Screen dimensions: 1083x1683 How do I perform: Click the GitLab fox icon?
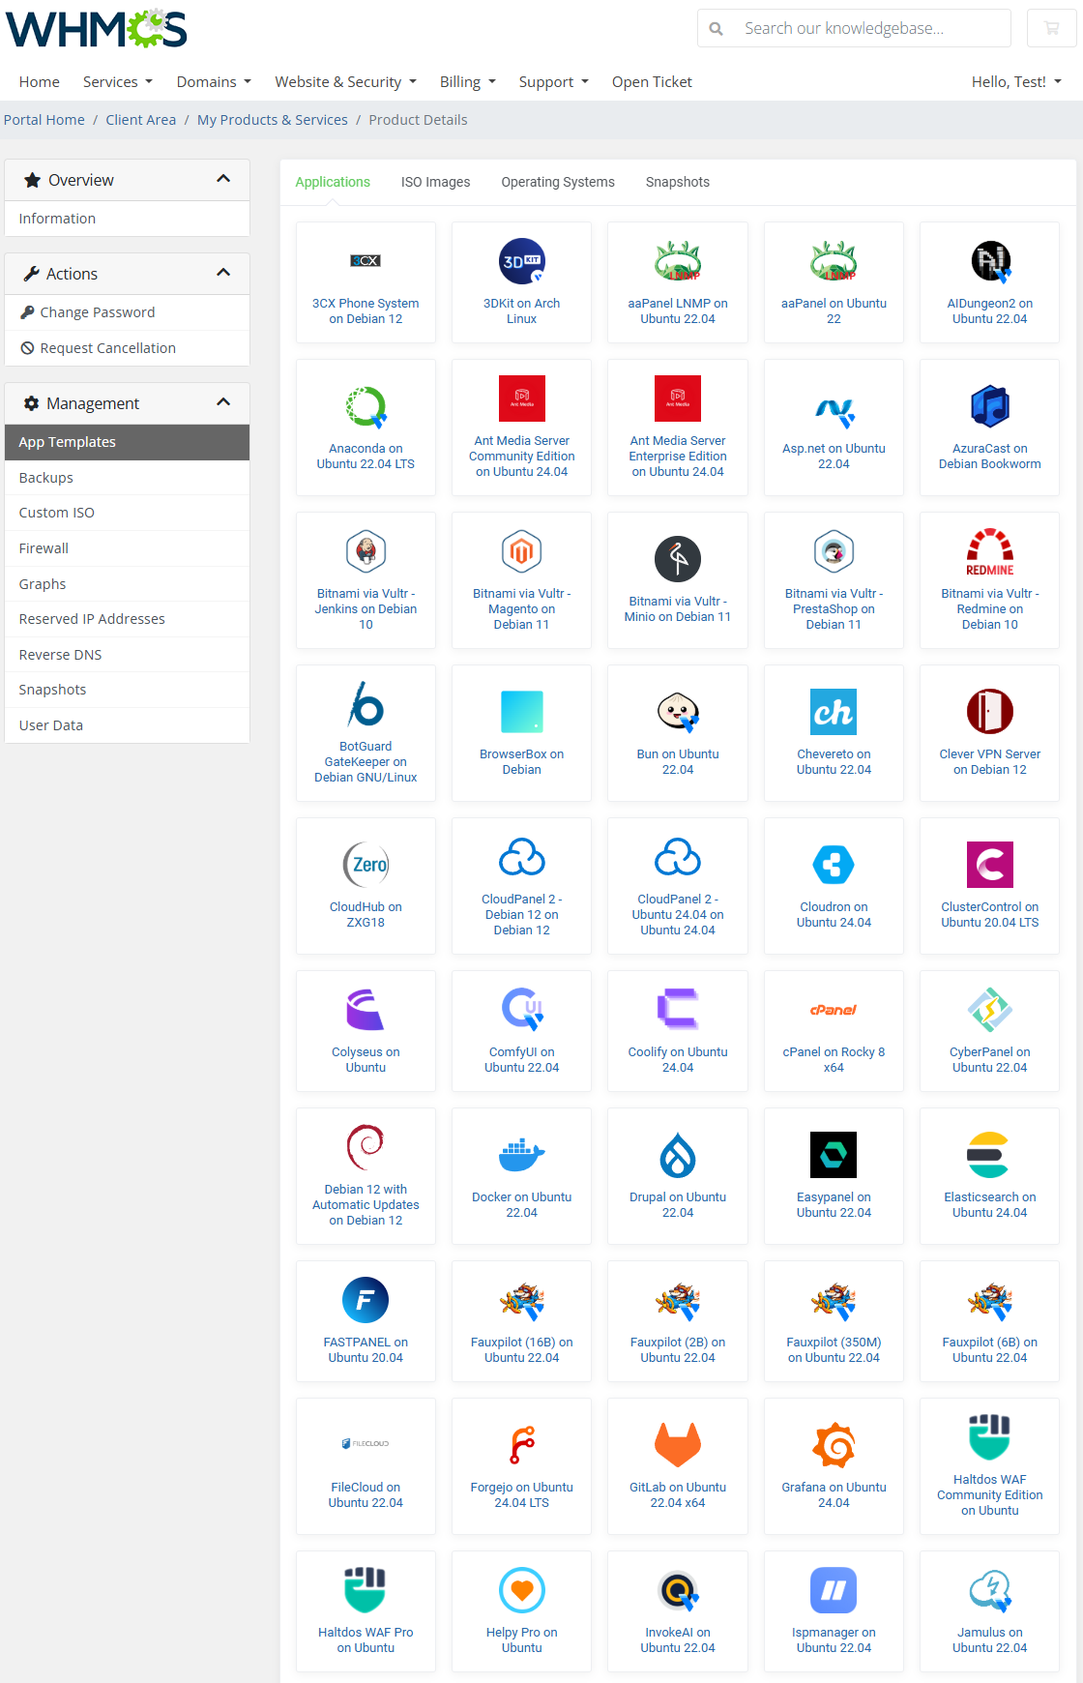tap(678, 1445)
